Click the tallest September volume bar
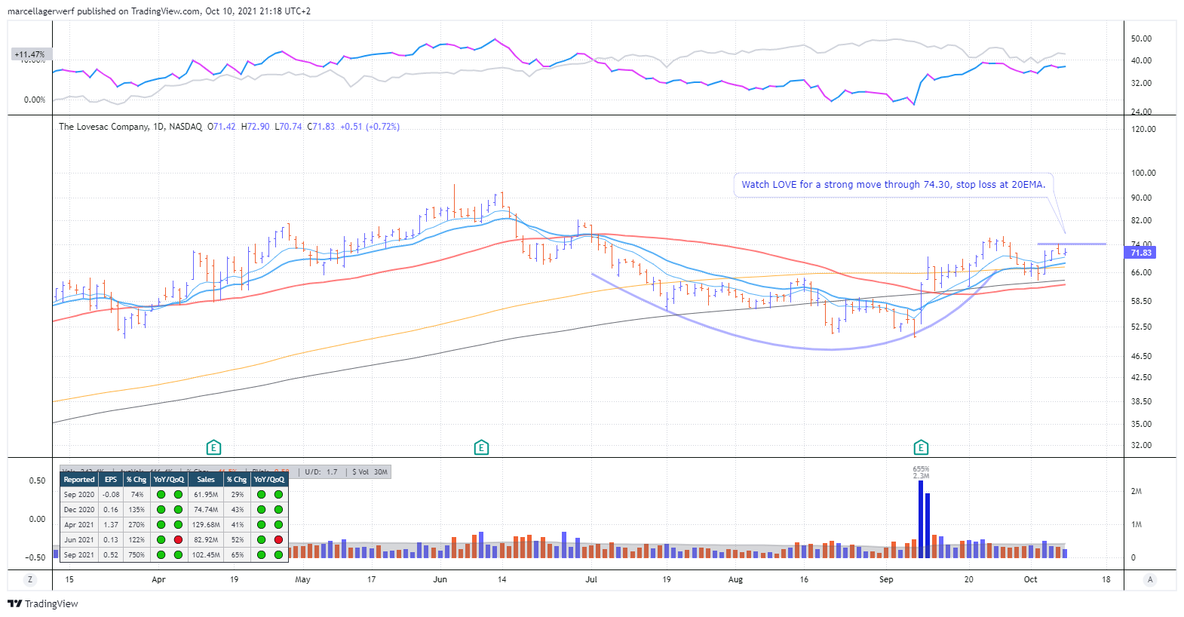This screenshot has width=1184, height=617. click(921, 519)
